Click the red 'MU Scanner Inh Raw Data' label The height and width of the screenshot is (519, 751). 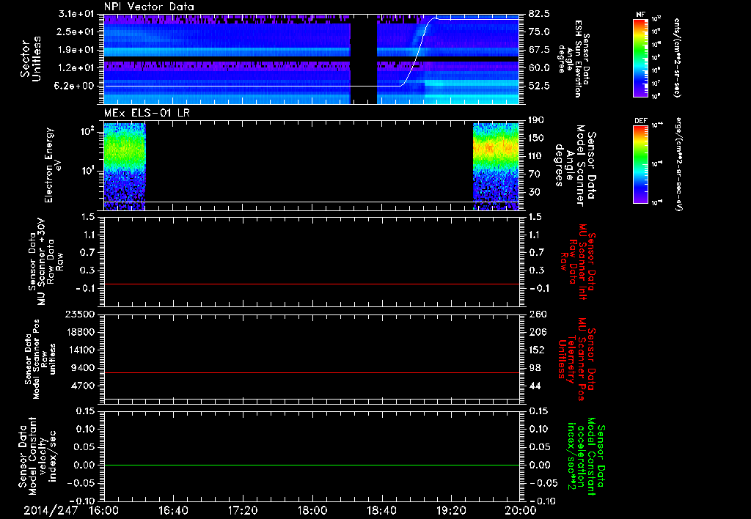(x=578, y=262)
